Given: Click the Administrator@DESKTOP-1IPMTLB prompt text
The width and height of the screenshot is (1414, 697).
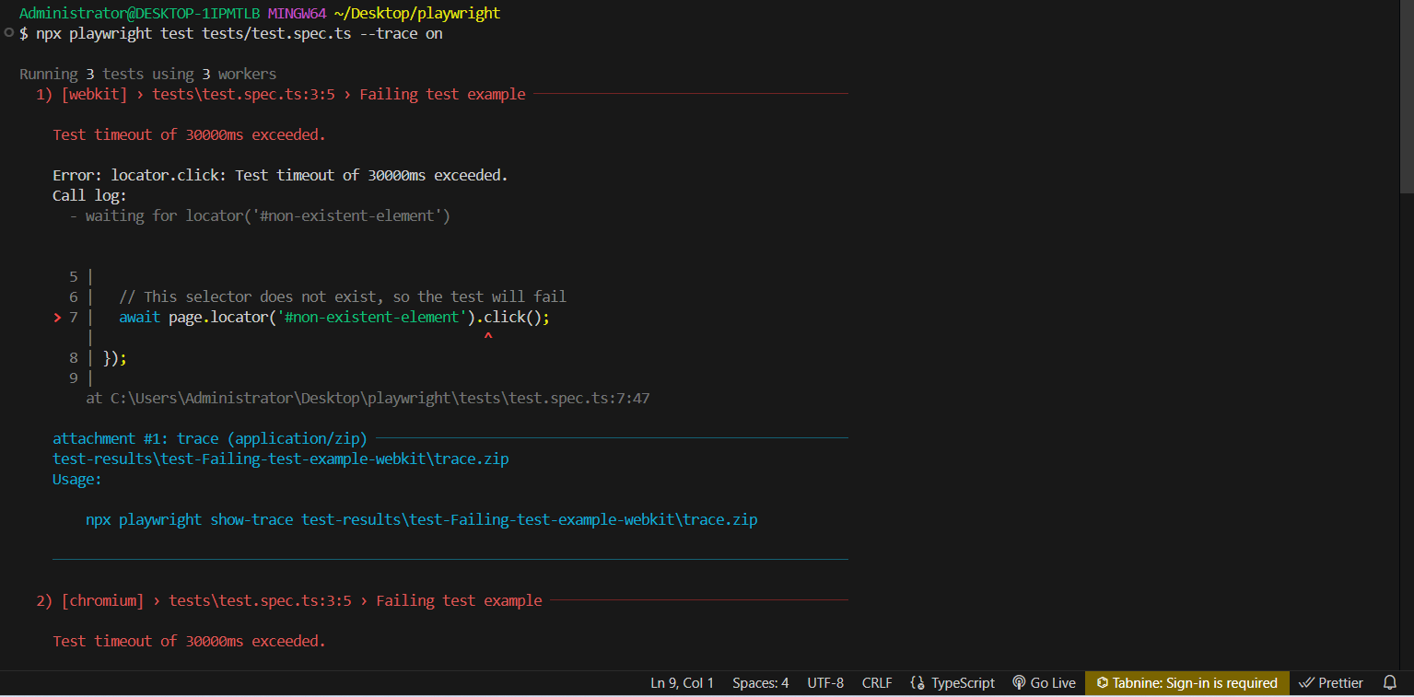Looking at the screenshot, I should coord(139,13).
